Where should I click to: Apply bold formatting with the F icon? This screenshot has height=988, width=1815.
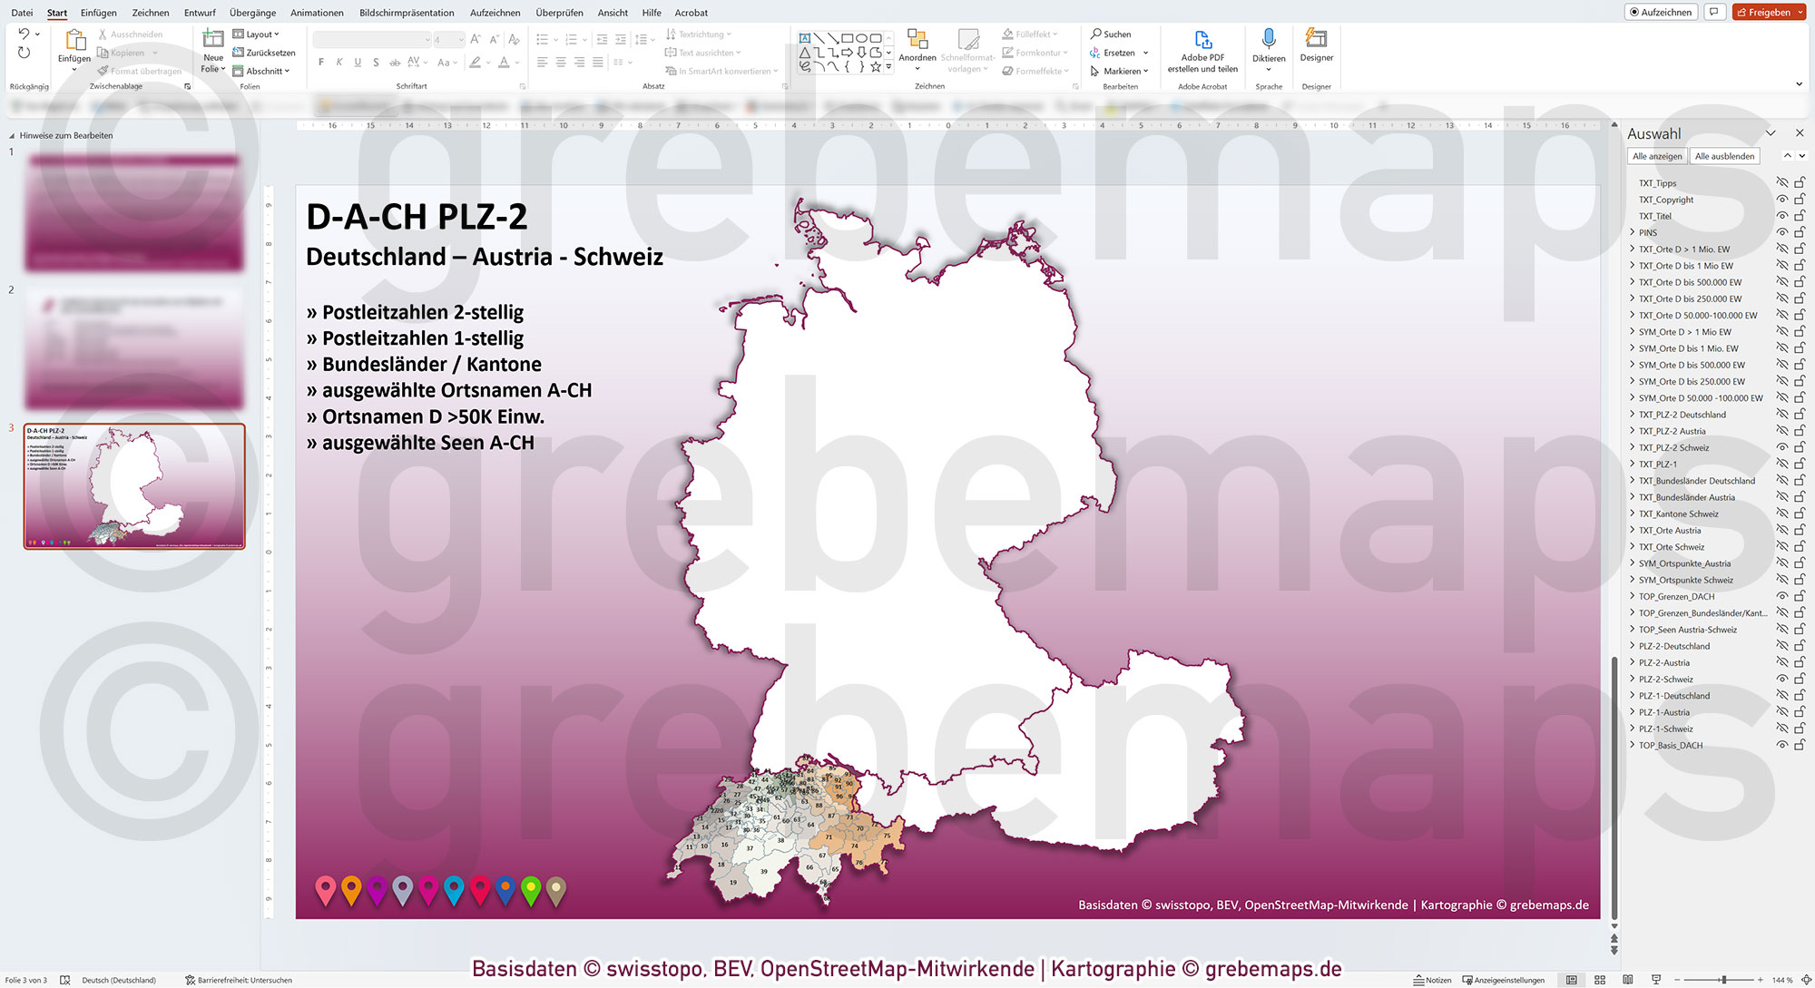coord(319,62)
